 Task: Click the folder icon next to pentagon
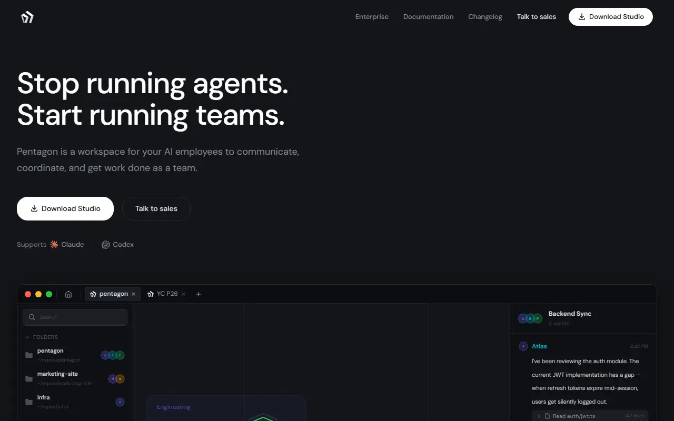pos(29,355)
